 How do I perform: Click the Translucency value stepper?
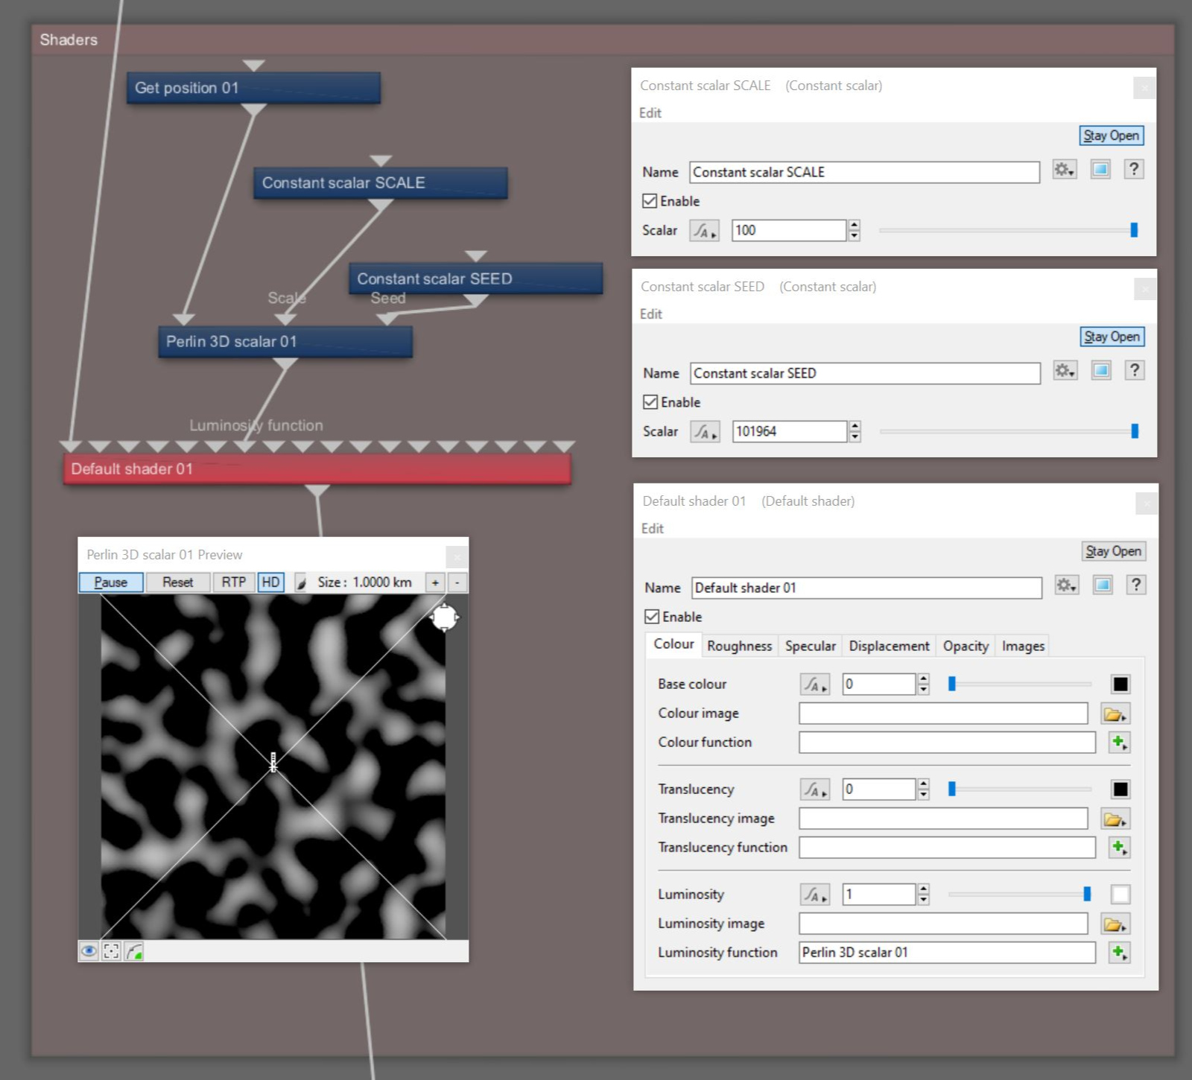point(923,790)
